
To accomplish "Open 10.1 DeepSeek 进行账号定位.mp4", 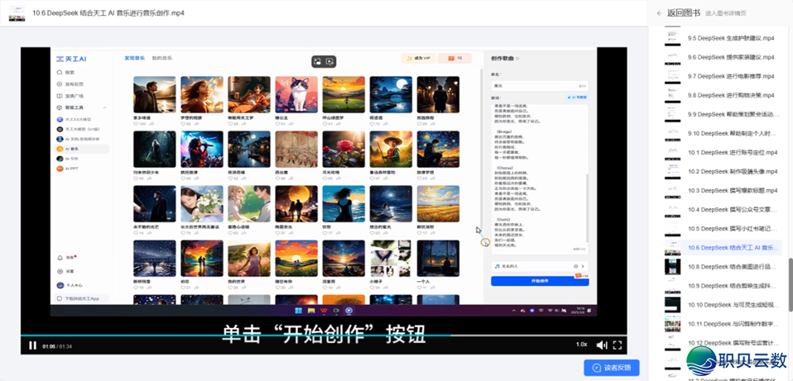I will (x=733, y=152).
